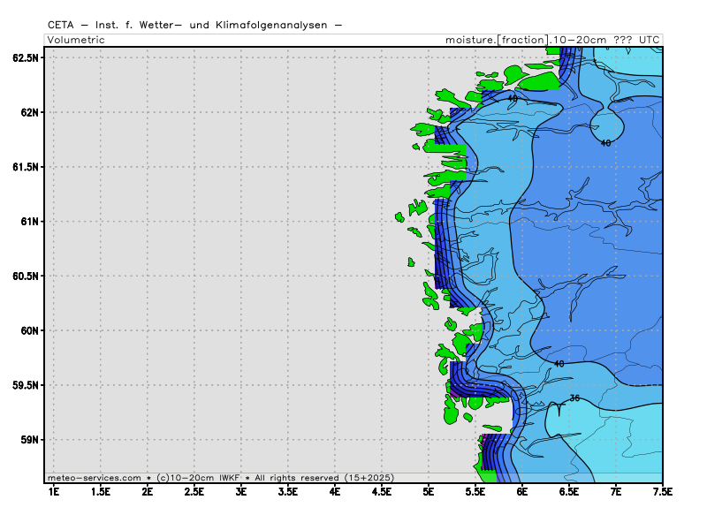707x530 pixels.
Task: Click the 40 contour label nearest 7E
Action: coord(605,142)
